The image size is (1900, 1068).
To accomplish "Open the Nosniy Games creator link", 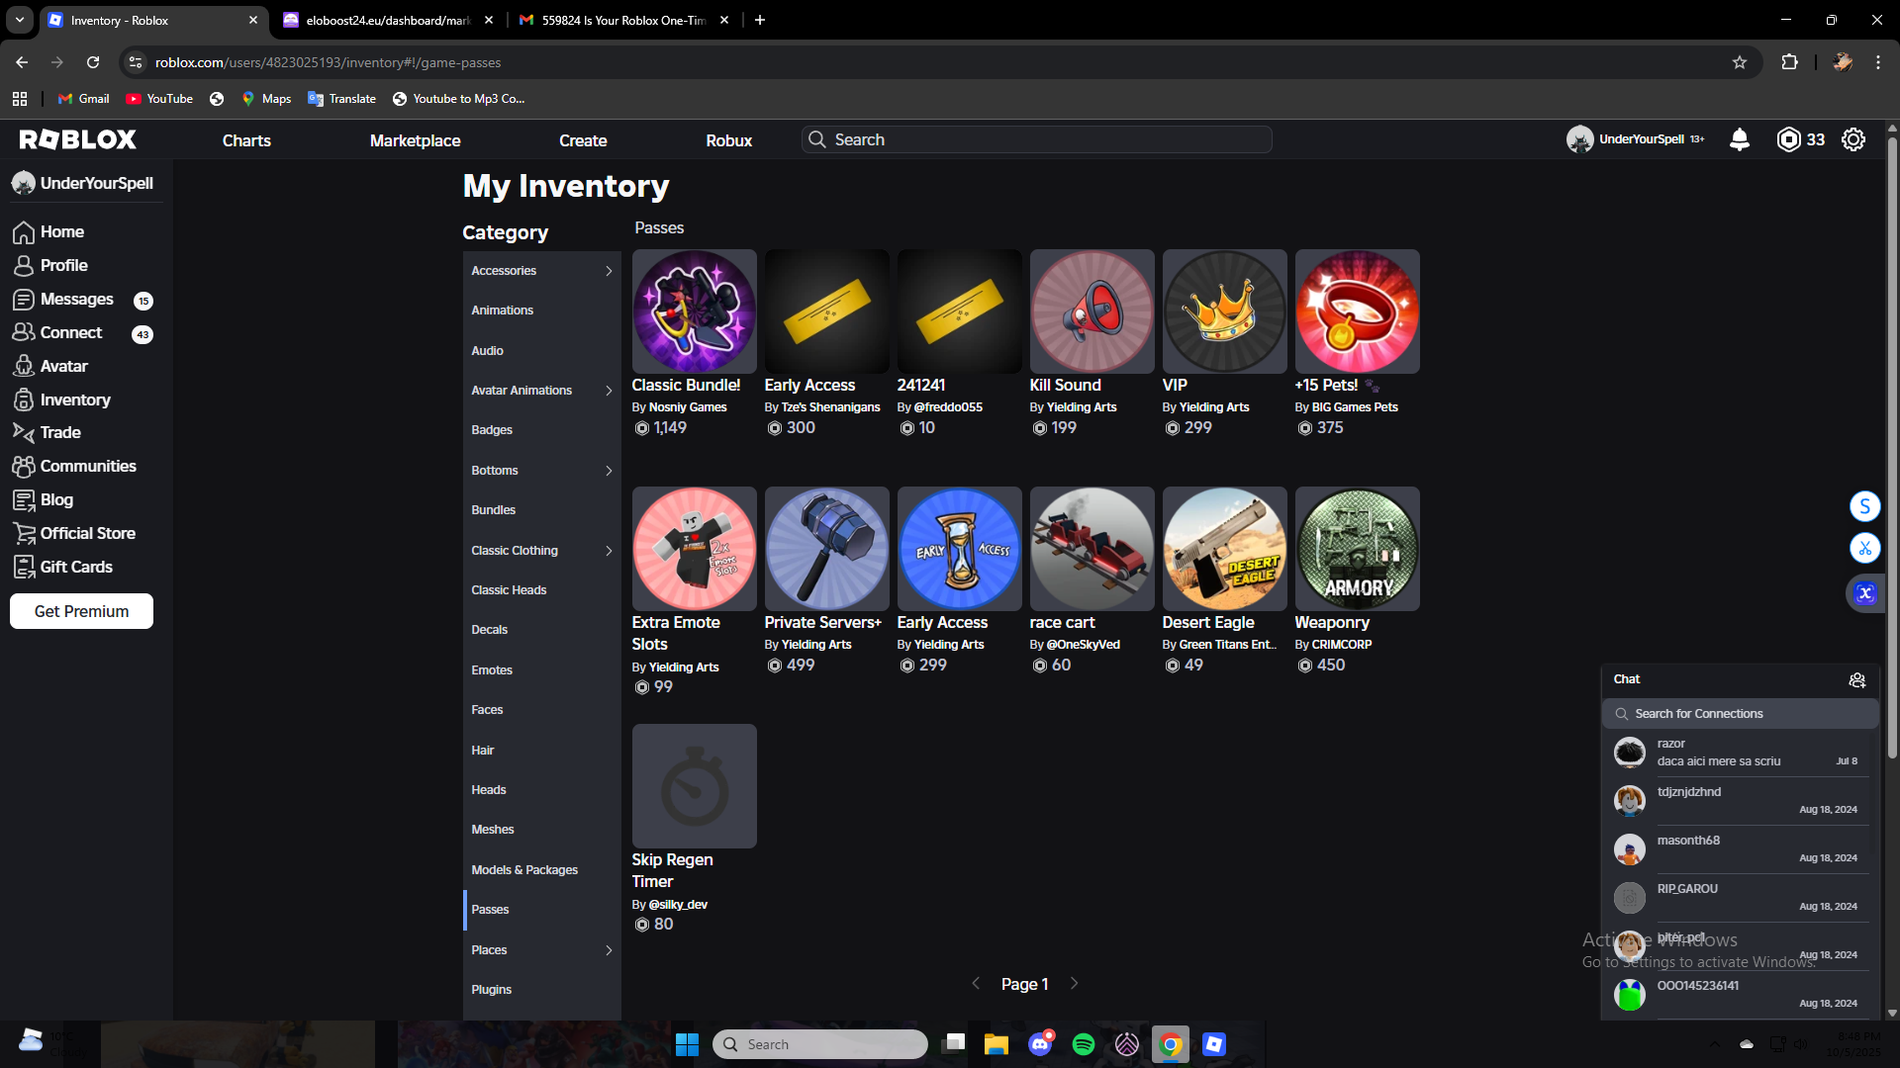I will point(688,407).
